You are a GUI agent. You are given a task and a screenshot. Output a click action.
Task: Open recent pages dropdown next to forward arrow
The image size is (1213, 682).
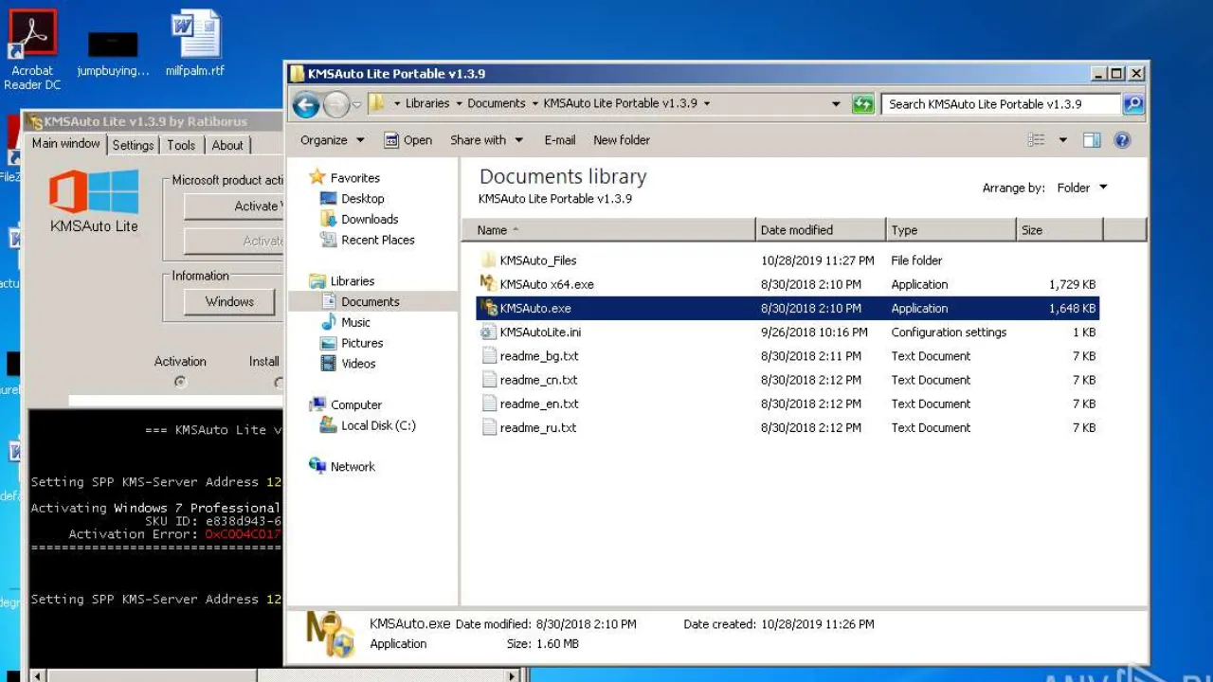357,105
